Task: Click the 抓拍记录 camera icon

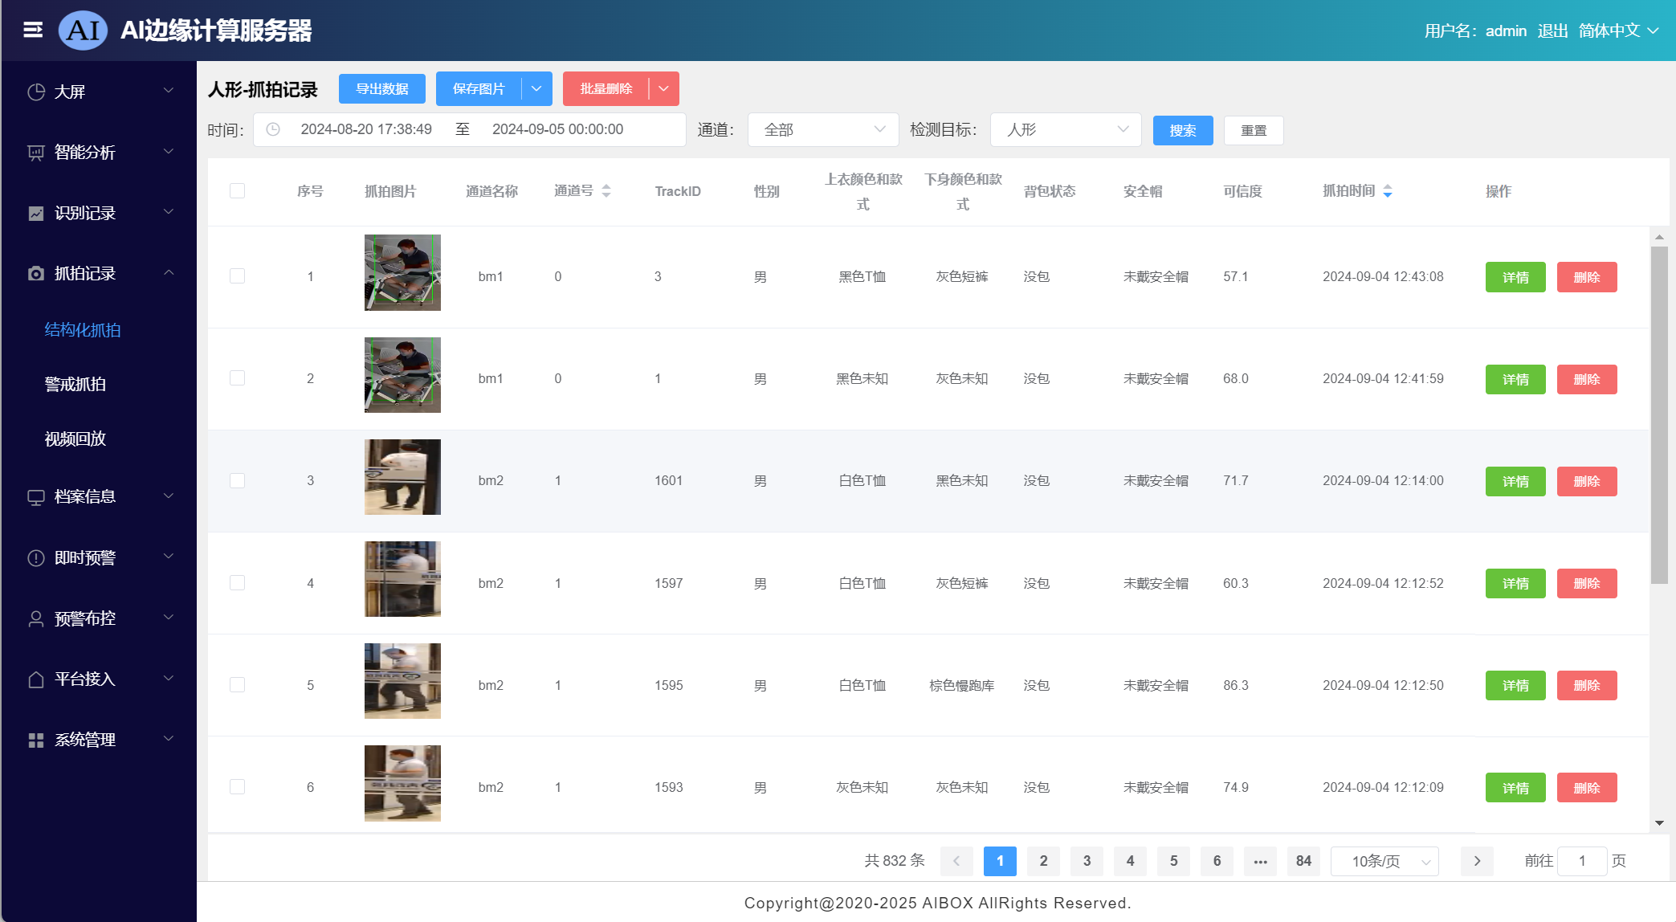Action: 36,274
